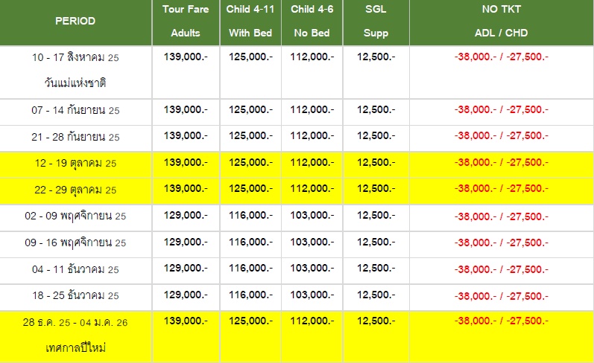Select the SGL Supp column header

[x=376, y=21]
